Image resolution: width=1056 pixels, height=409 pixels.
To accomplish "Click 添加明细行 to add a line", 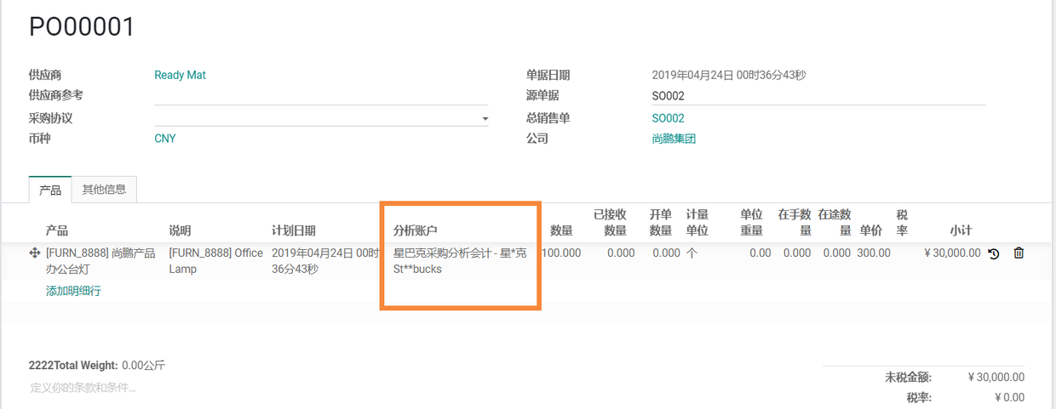I will 73,291.
